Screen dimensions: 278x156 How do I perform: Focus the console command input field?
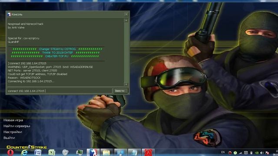click(60, 91)
